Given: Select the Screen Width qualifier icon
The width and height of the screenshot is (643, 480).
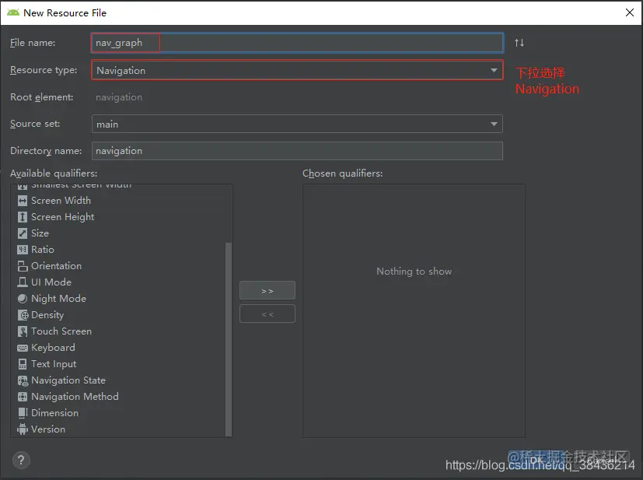Looking at the screenshot, I should coord(22,201).
